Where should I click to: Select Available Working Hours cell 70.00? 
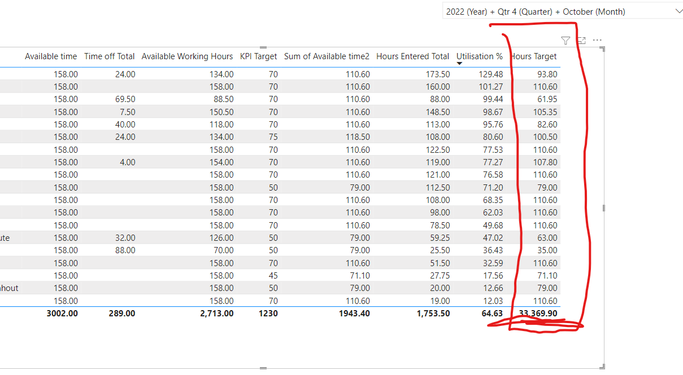[223, 250]
